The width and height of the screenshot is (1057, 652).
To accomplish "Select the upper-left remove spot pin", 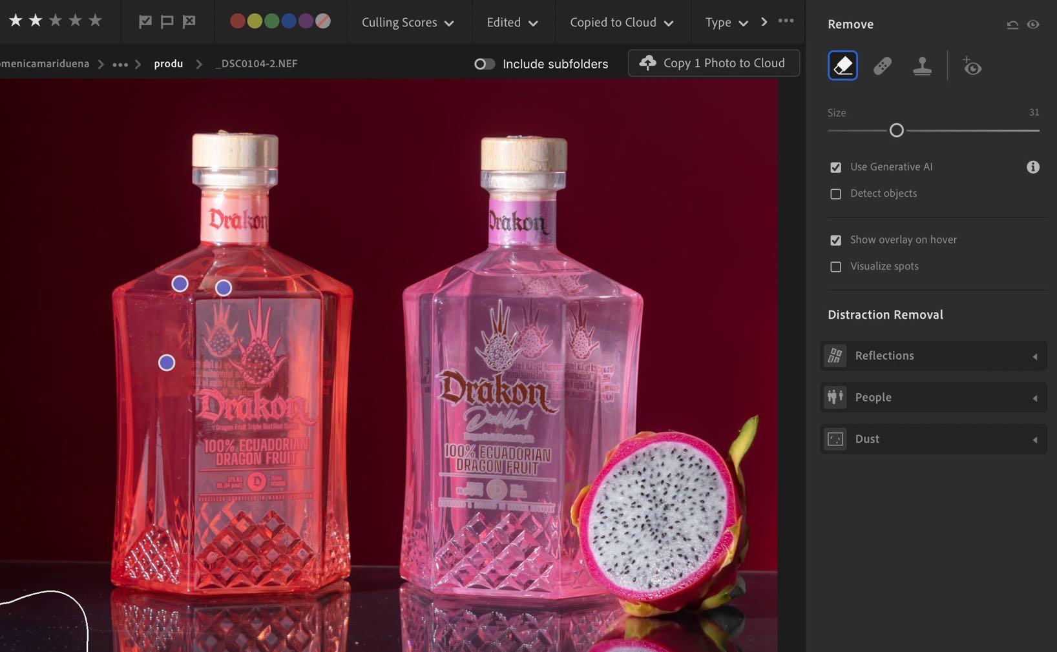I will point(180,283).
